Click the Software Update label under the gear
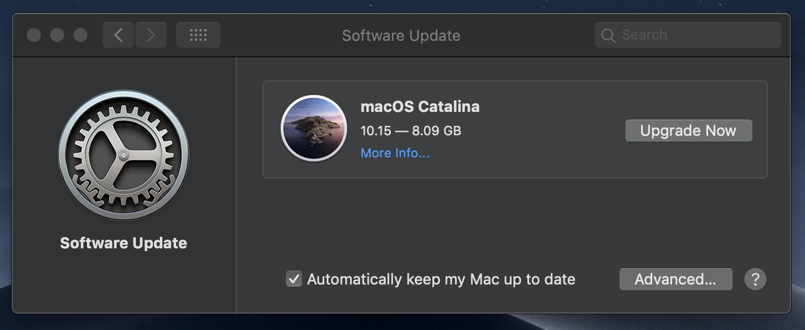This screenshot has width=805, height=330. [x=124, y=243]
